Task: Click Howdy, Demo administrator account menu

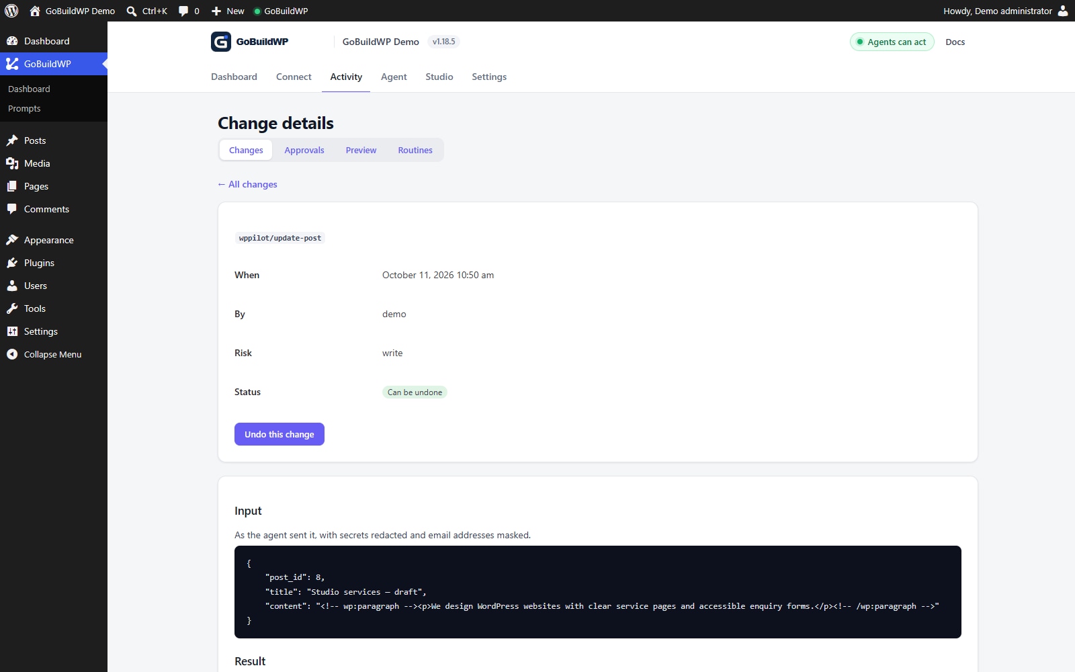Action: 1005,11
